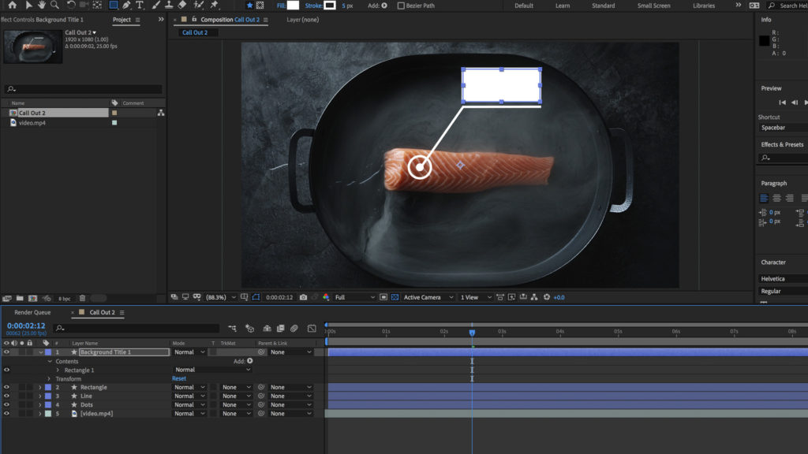
Task: Toggle visibility of the video.mp4 layer
Action: 6,414
